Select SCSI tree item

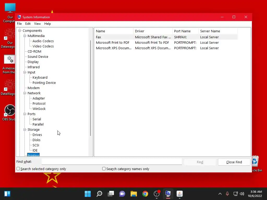[36, 145]
